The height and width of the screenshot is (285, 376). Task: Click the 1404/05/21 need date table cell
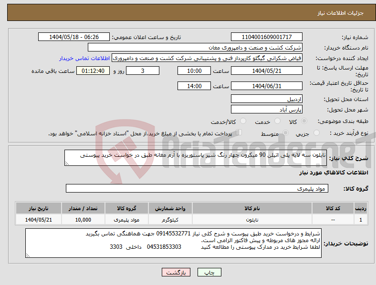tap(38, 220)
